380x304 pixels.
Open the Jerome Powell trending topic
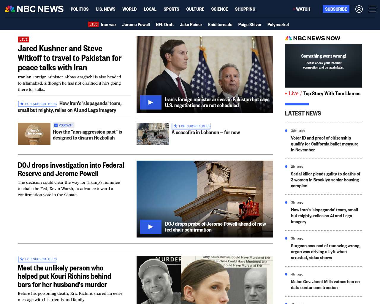coord(136,25)
